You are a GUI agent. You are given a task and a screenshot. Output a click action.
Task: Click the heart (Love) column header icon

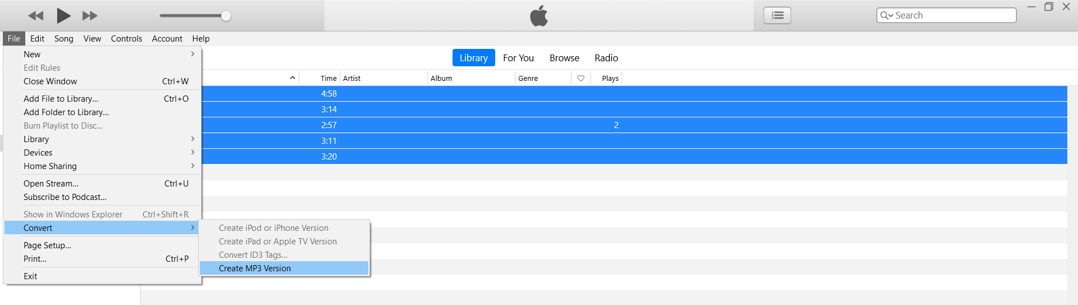click(581, 79)
